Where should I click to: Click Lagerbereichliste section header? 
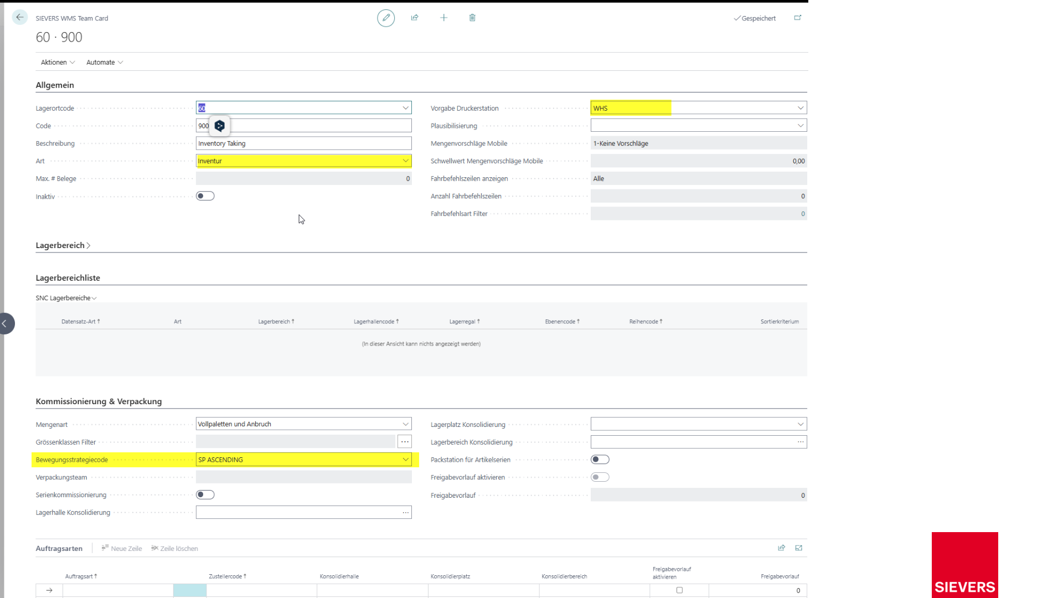(x=68, y=278)
